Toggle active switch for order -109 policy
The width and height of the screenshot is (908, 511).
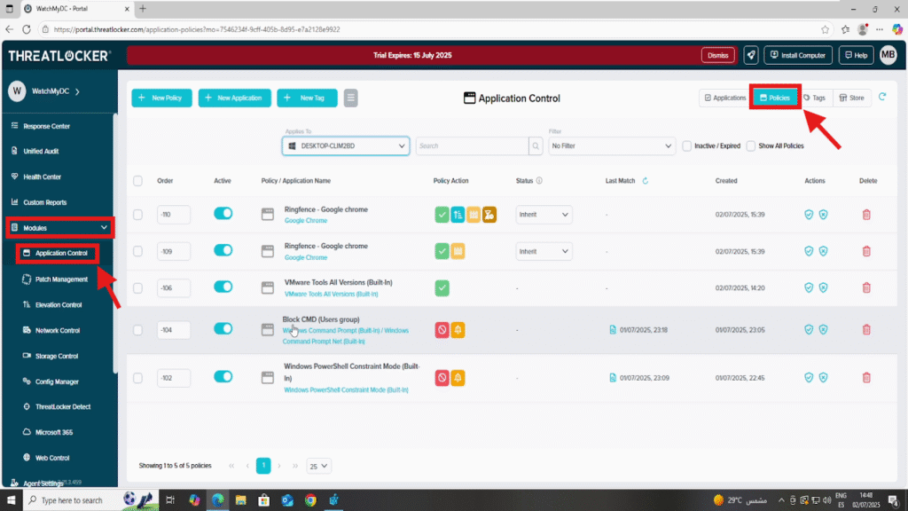point(223,250)
